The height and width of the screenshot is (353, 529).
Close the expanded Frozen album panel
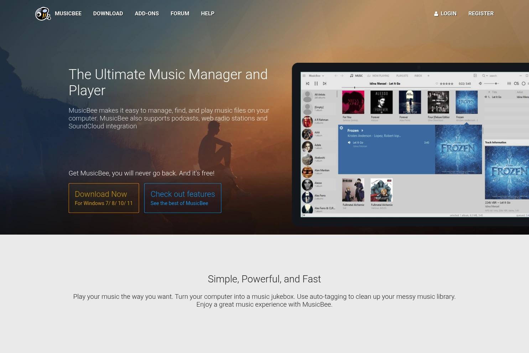[x=341, y=128]
